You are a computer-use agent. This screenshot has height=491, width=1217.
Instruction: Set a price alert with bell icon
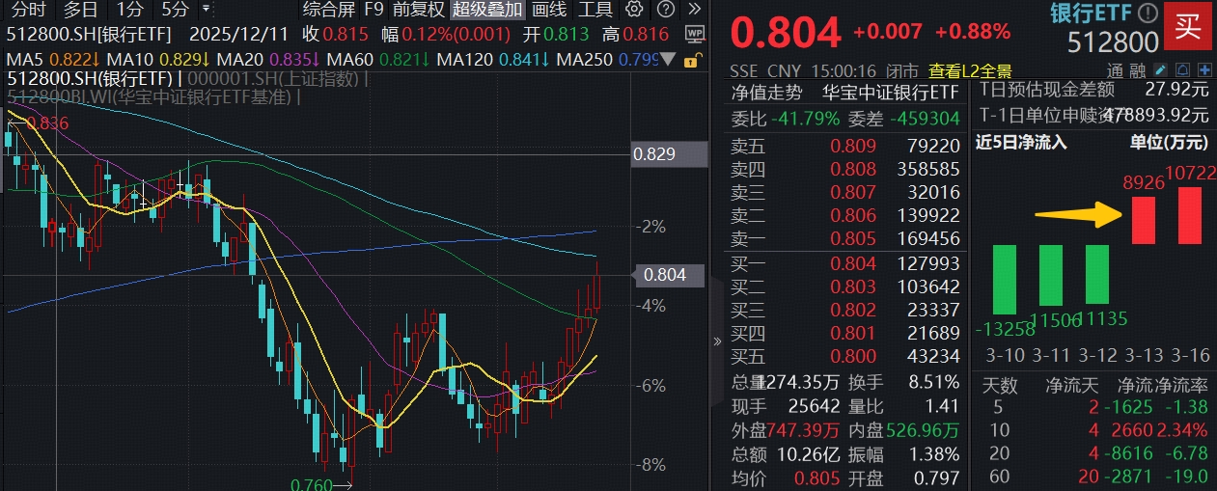point(1182,70)
